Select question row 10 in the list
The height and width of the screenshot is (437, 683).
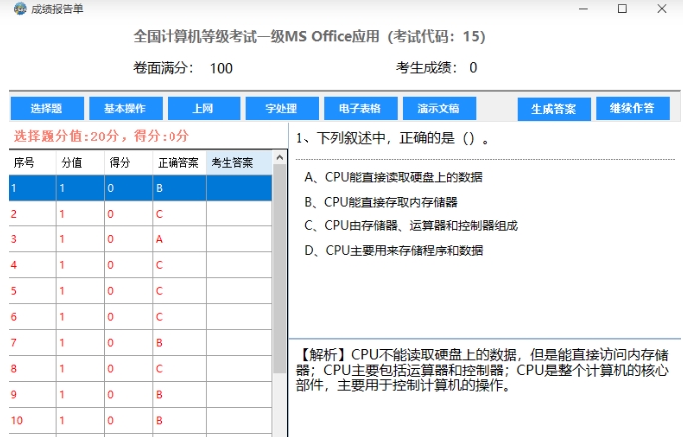pyautogui.click(x=141, y=420)
